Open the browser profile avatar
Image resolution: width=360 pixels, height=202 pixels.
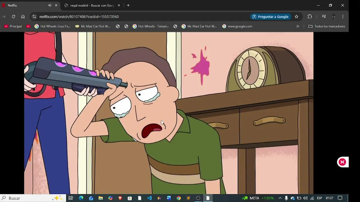tap(333, 17)
